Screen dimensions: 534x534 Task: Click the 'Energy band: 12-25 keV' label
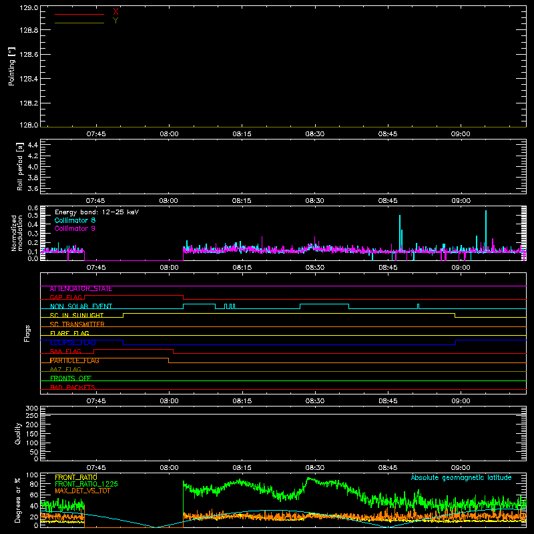click(97, 212)
